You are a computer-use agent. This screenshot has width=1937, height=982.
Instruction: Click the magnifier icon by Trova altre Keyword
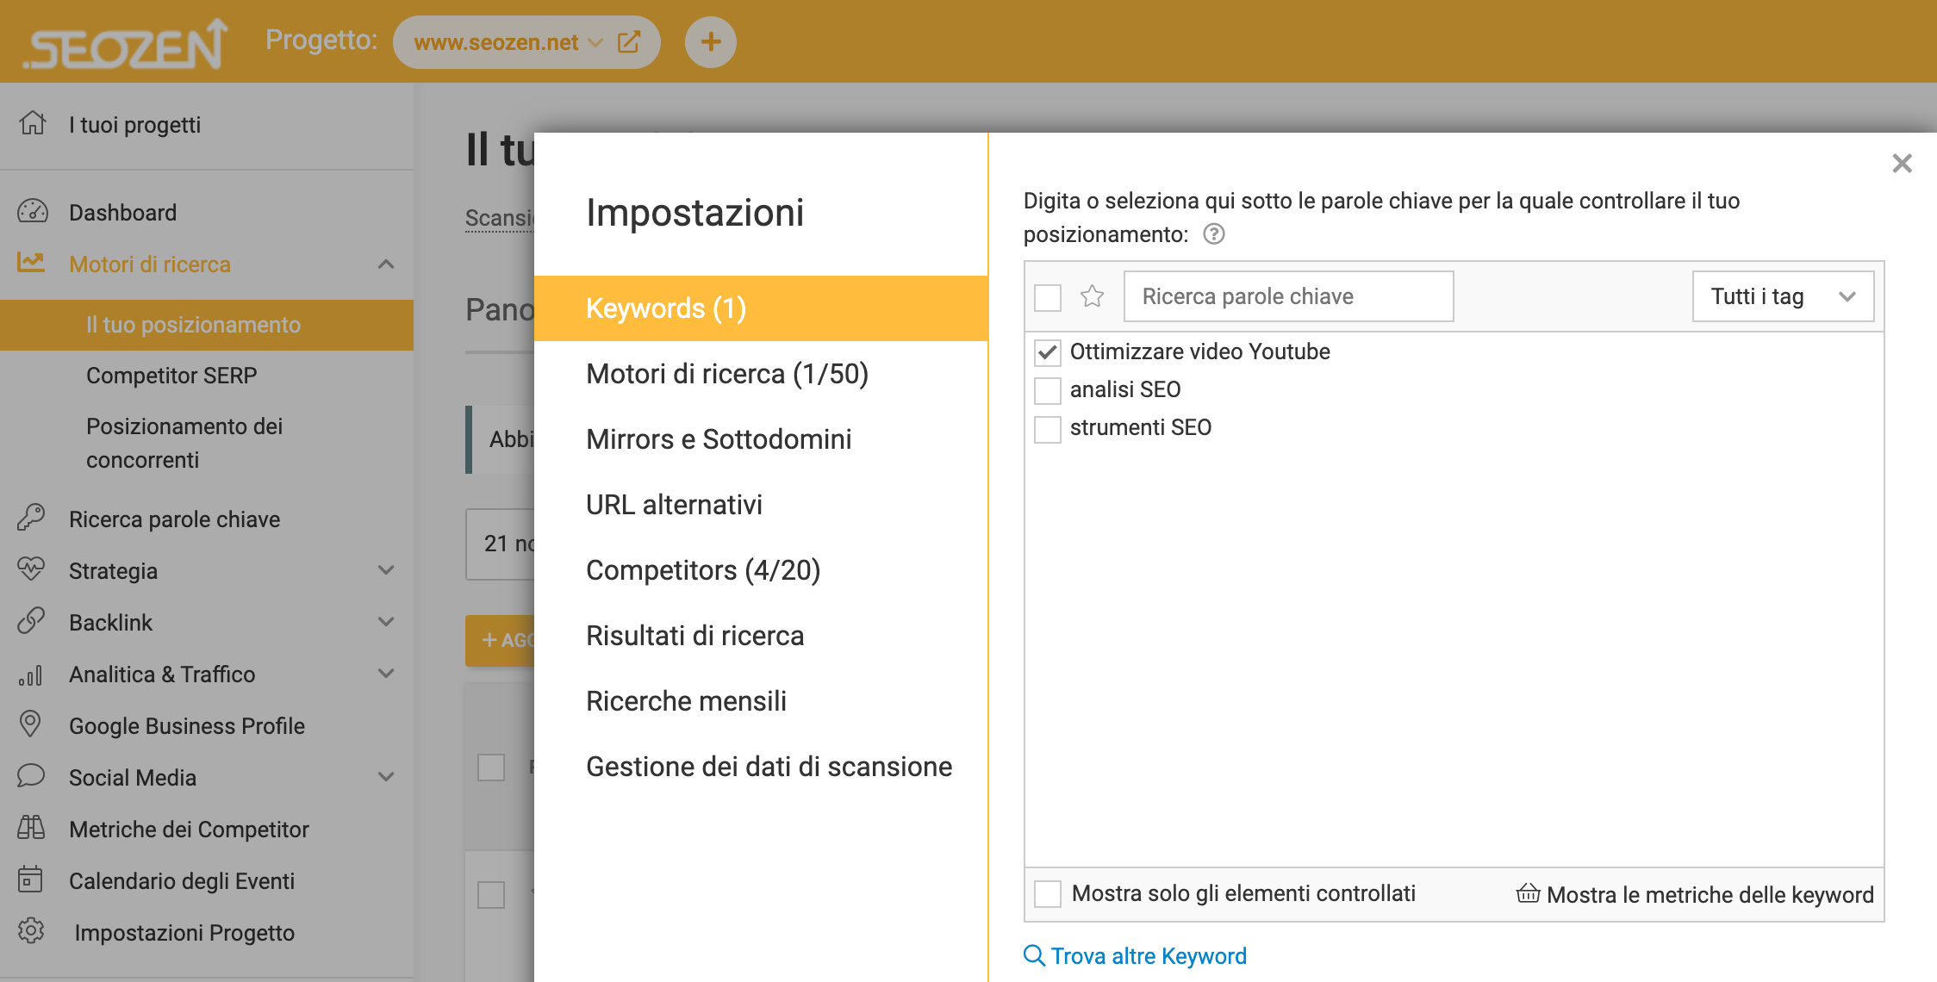click(x=1034, y=955)
